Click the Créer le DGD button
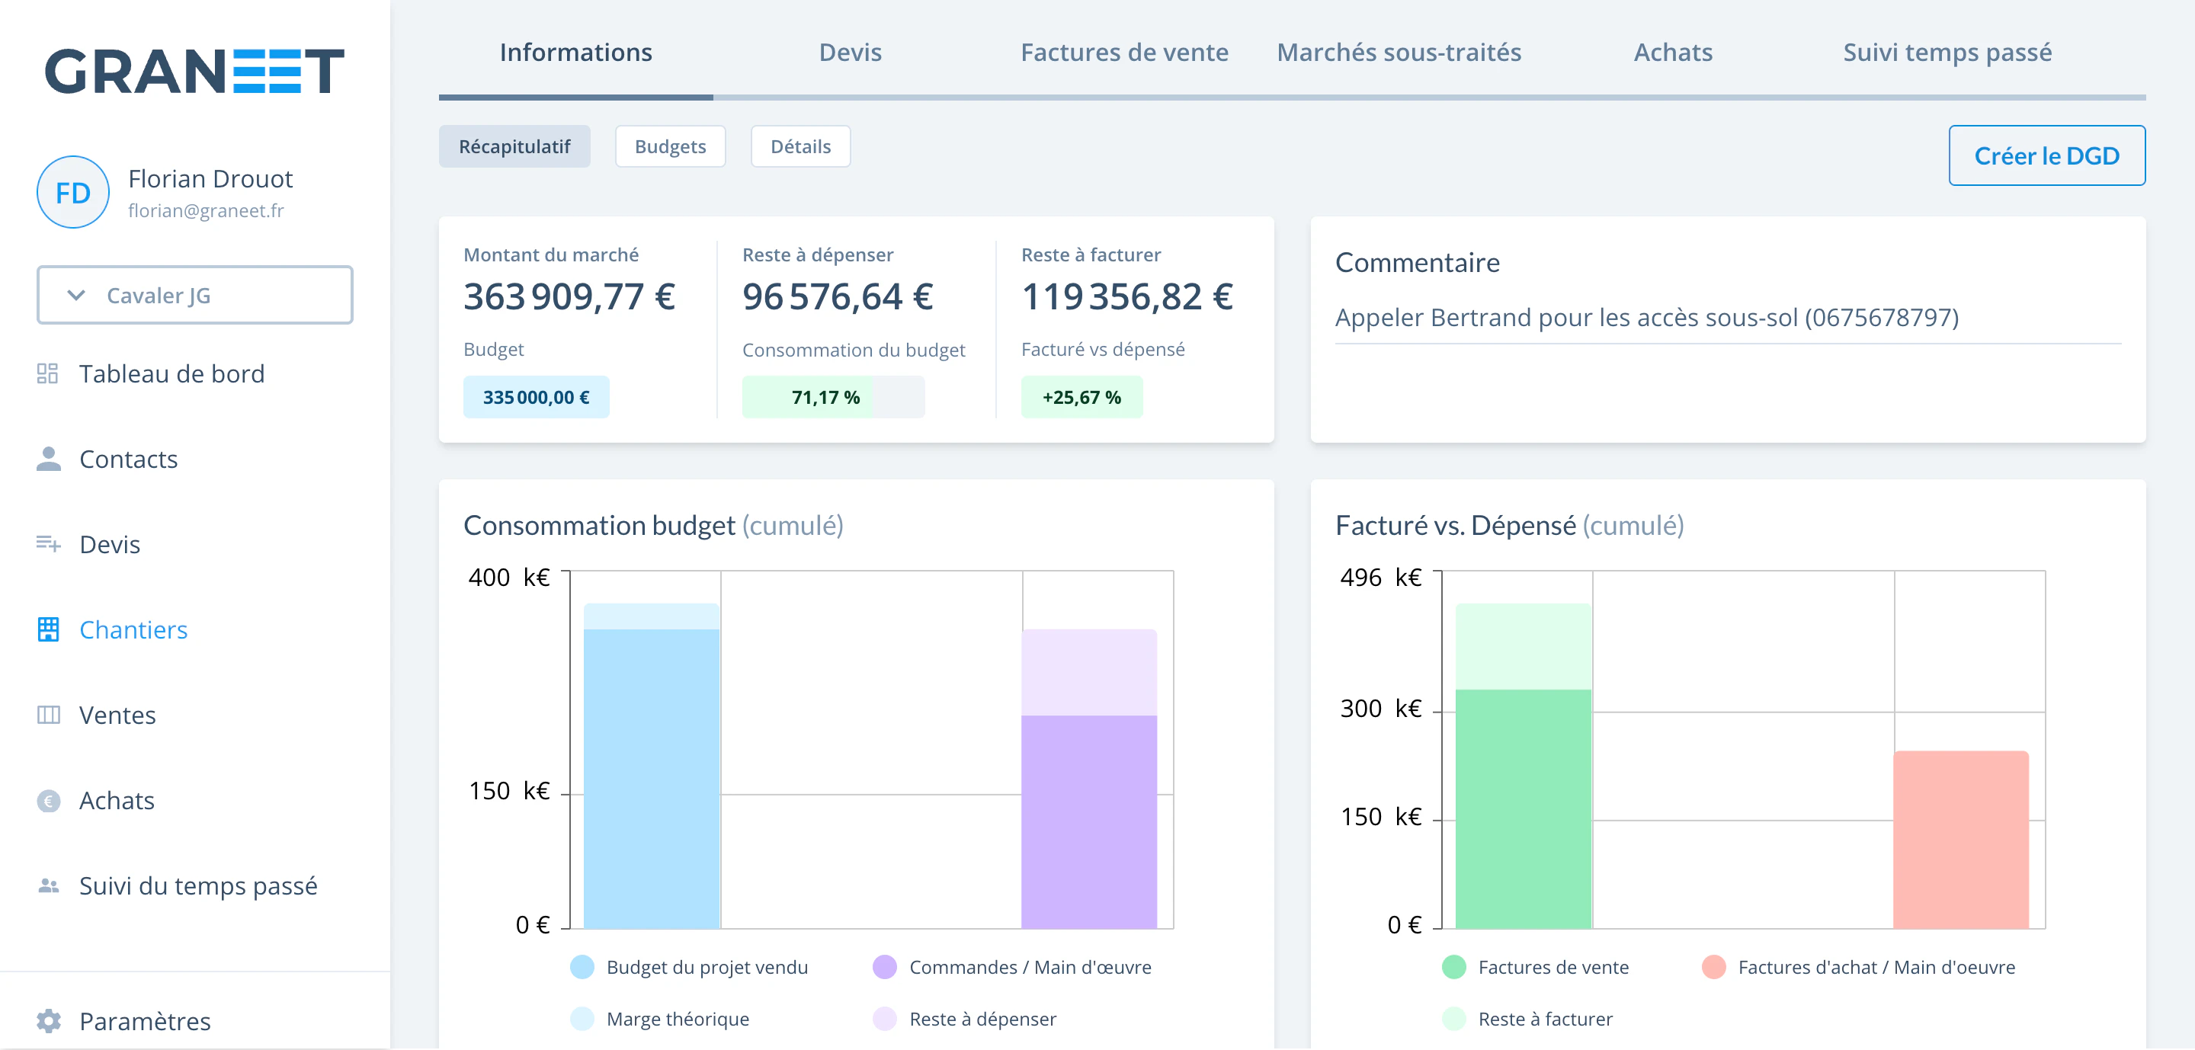This screenshot has width=2195, height=1050. (x=2046, y=156)
